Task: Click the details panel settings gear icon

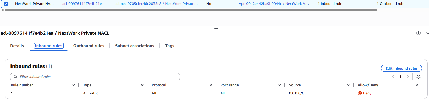Action: (419, 33)
